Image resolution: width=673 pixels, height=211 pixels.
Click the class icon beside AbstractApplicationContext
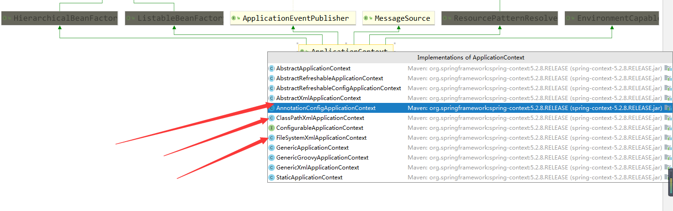272,68
